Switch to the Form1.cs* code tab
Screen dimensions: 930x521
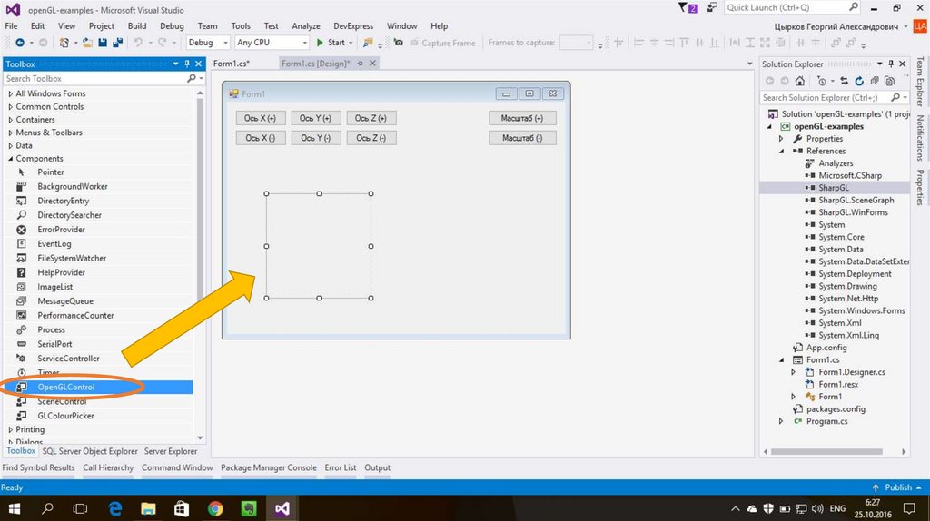pos(231,64)
